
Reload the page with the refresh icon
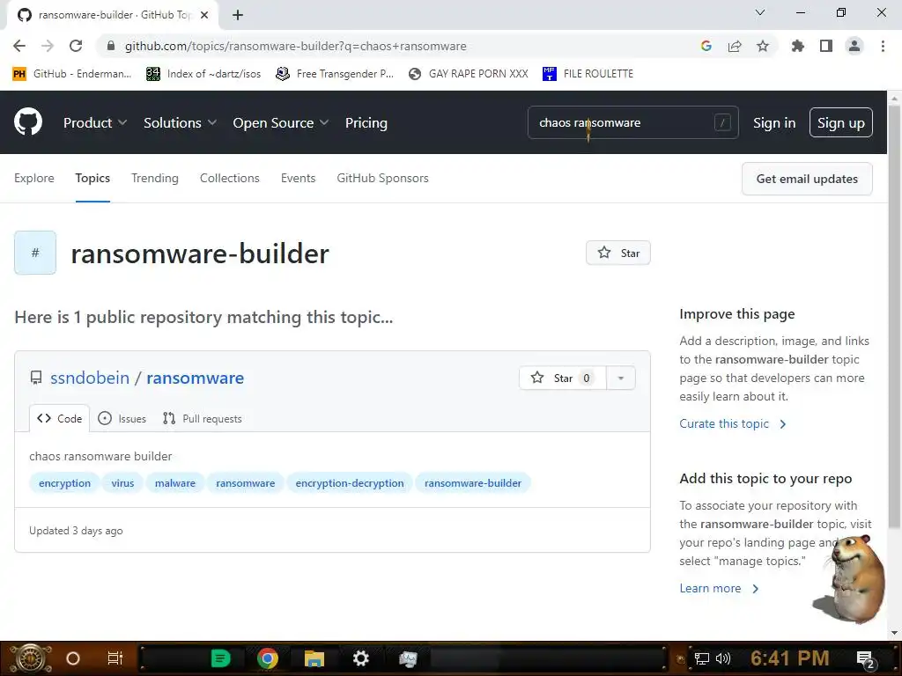(76, 46)
